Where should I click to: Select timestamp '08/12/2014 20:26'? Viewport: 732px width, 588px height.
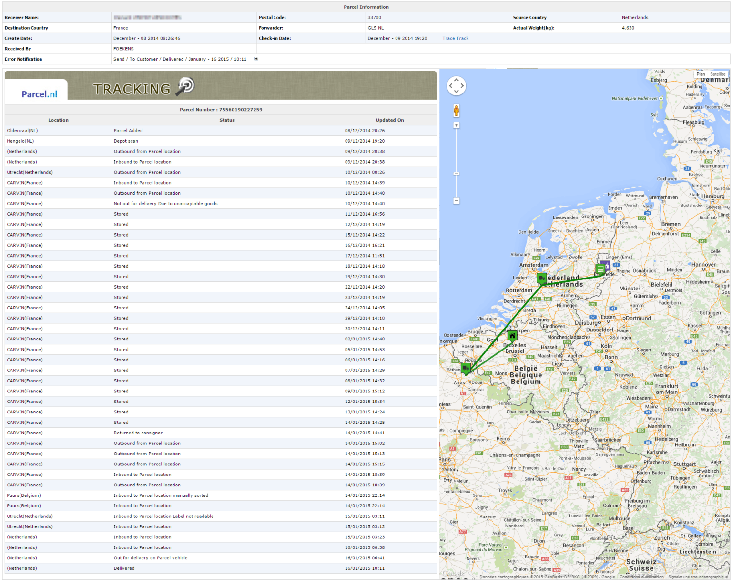coord(365,131)
